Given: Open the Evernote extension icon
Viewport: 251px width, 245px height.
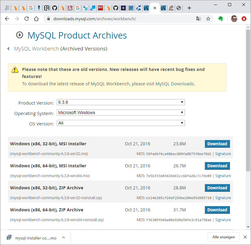Looking at the screenshot, I should click(x=220, y=19).
